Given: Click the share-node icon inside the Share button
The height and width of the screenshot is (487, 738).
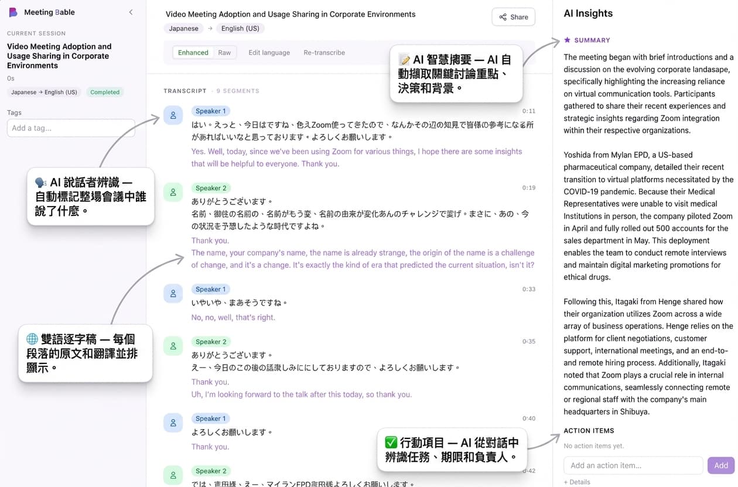Looking at the screenshot, I should click(502, 17).
